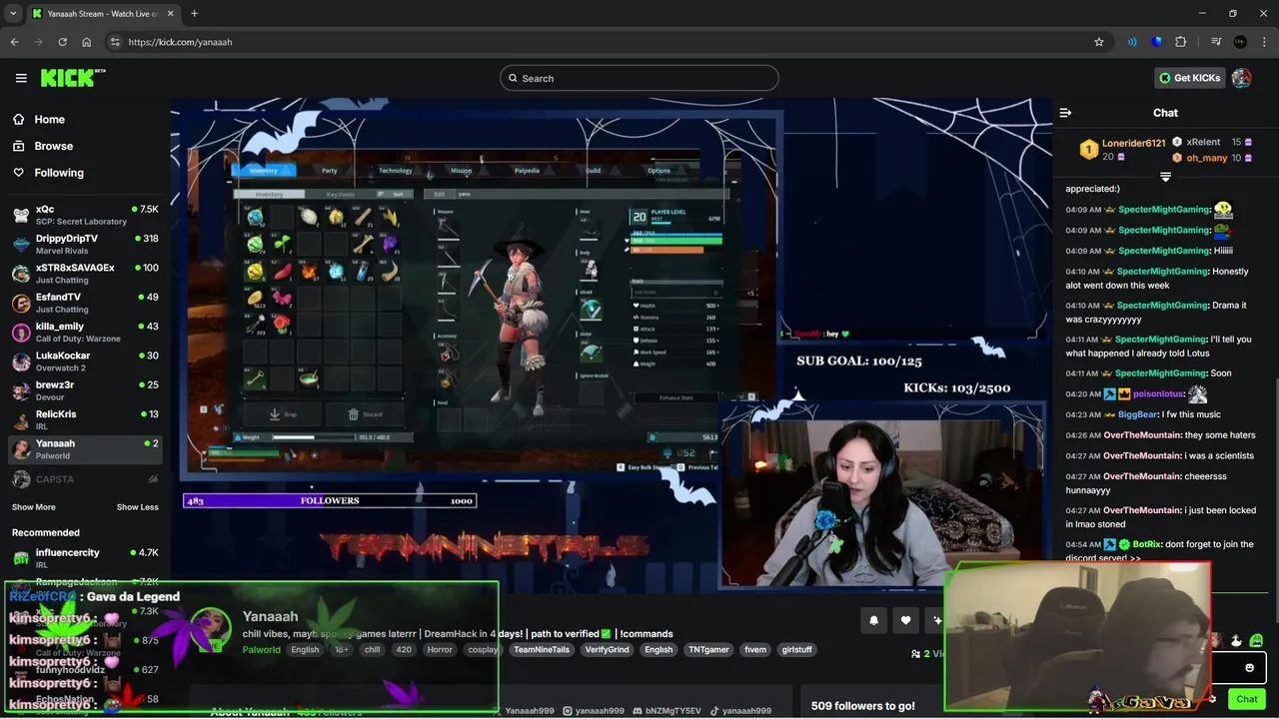Viewport: 1279px width, 719px height.
Task: Open Kick user avatar menu
Action: coord(1241,78)
